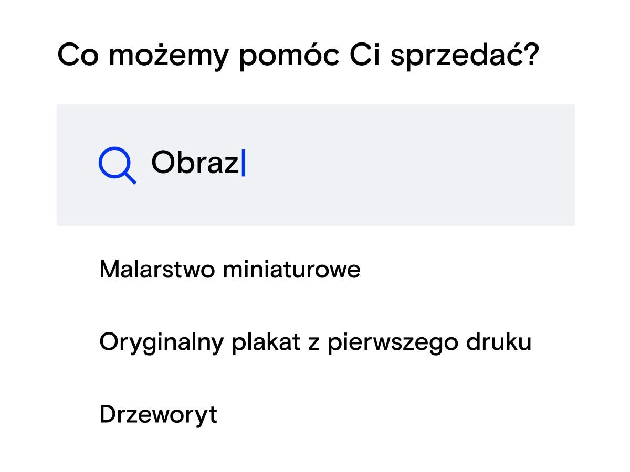Click the word "Obraz" in the search box
Image resolution: width=630 pixels, height=472 pixels.
pos(194,163)
